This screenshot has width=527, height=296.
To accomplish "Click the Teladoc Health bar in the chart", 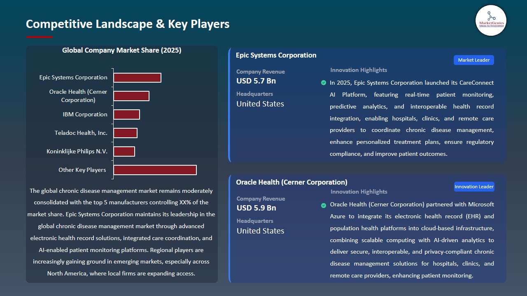I will tap(126, 133).
